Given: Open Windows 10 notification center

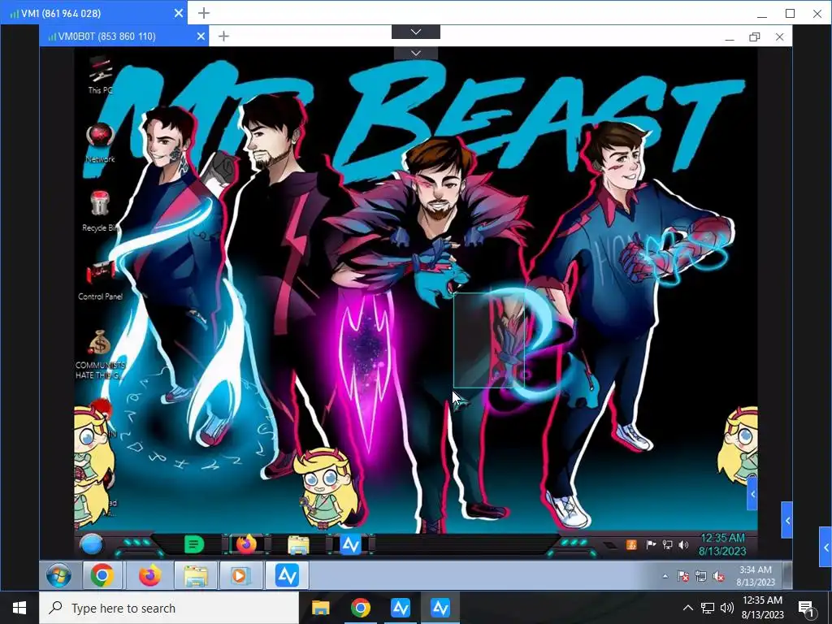Looking at the screenshot, I should [807, 609].
